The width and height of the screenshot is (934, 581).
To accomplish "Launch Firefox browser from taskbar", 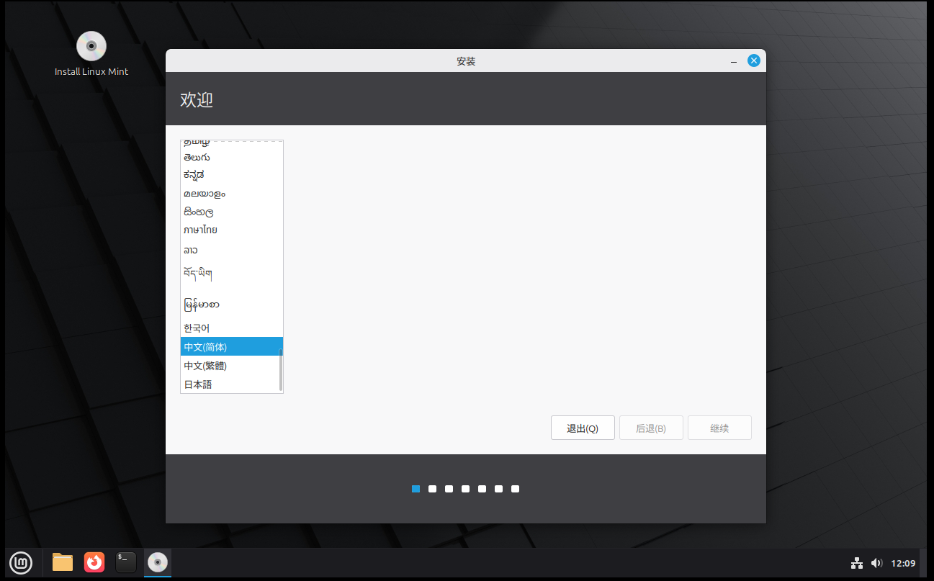I will (94, 562).
